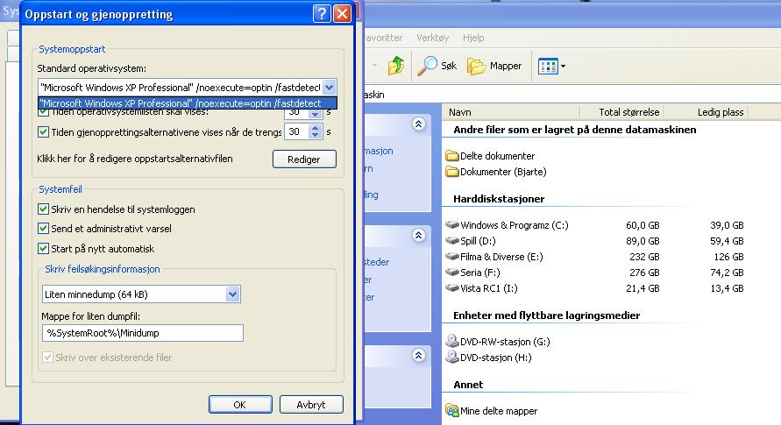781x425 pixels.
Task: Click the Enheter med flyttbare lagringsmedier heading
Action: pos(546,315)
